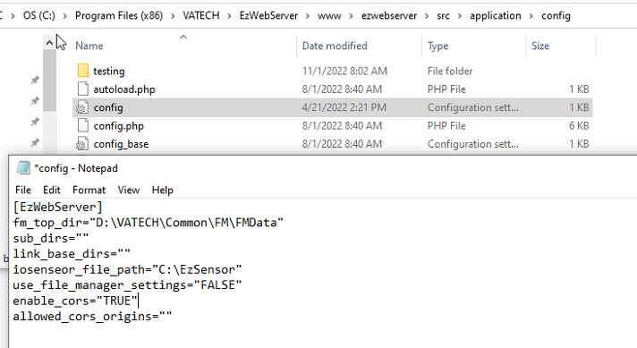The width and height of the screenshot is (637, 348).
Task: Select the testing folder icon
Action: tap(83, 71)
